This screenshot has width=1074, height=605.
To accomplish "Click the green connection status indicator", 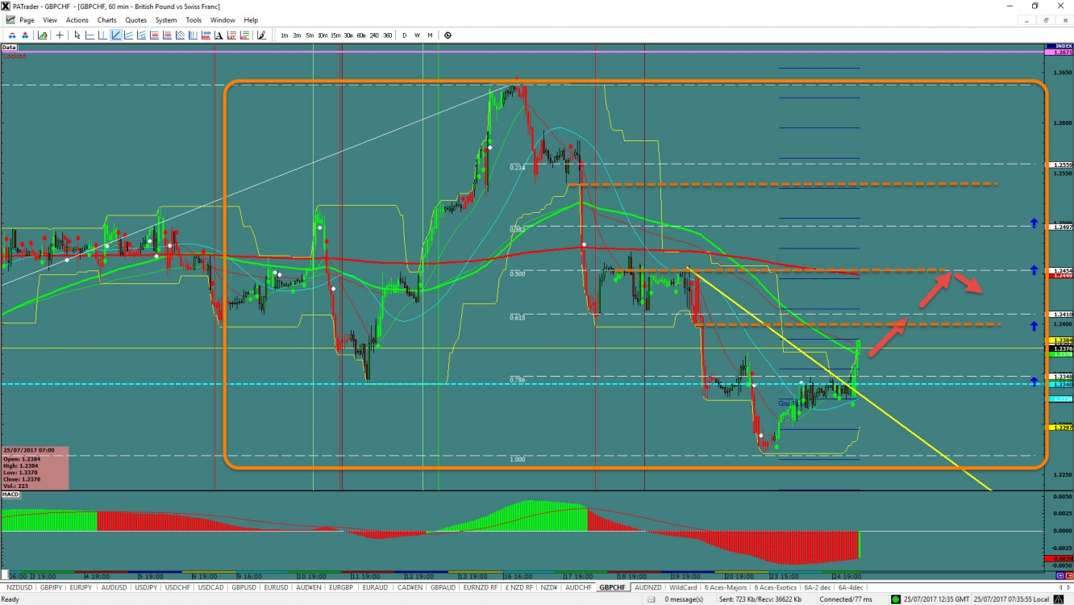I will 896,599.
